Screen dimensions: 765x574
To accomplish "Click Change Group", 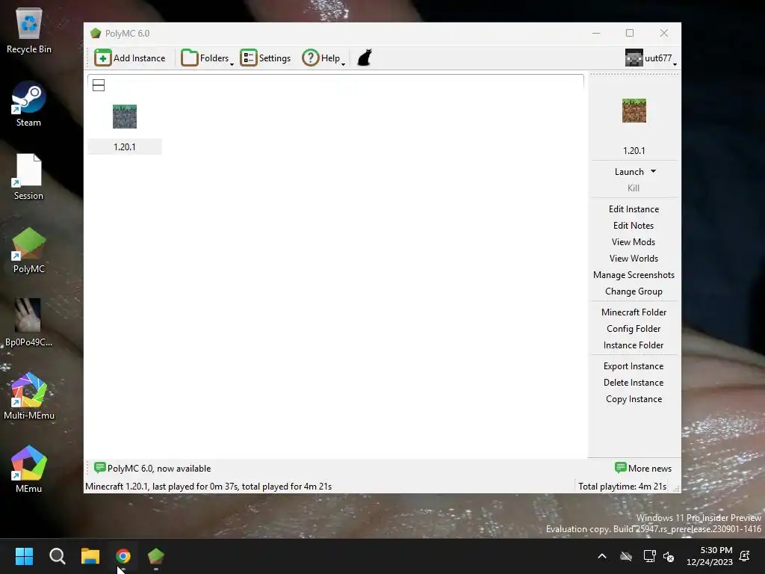I will [x=634, y=291].
